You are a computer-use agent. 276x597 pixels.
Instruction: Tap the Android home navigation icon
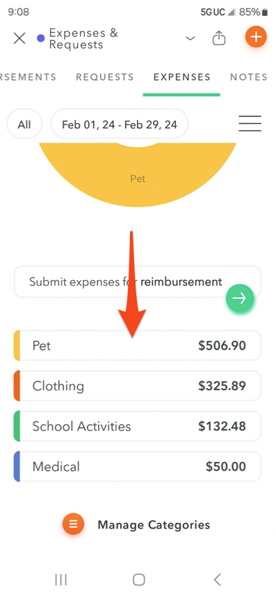click(x=139, y=580)
